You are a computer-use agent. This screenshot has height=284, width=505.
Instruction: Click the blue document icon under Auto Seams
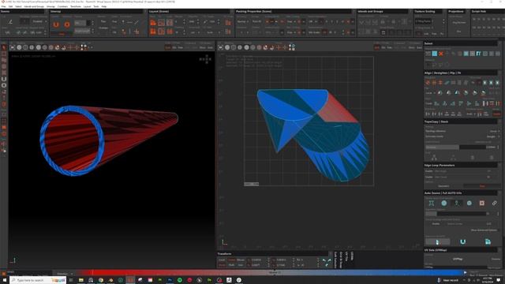488,242
